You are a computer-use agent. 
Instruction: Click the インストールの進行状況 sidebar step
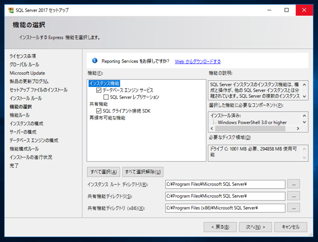(x=31, y=157)
